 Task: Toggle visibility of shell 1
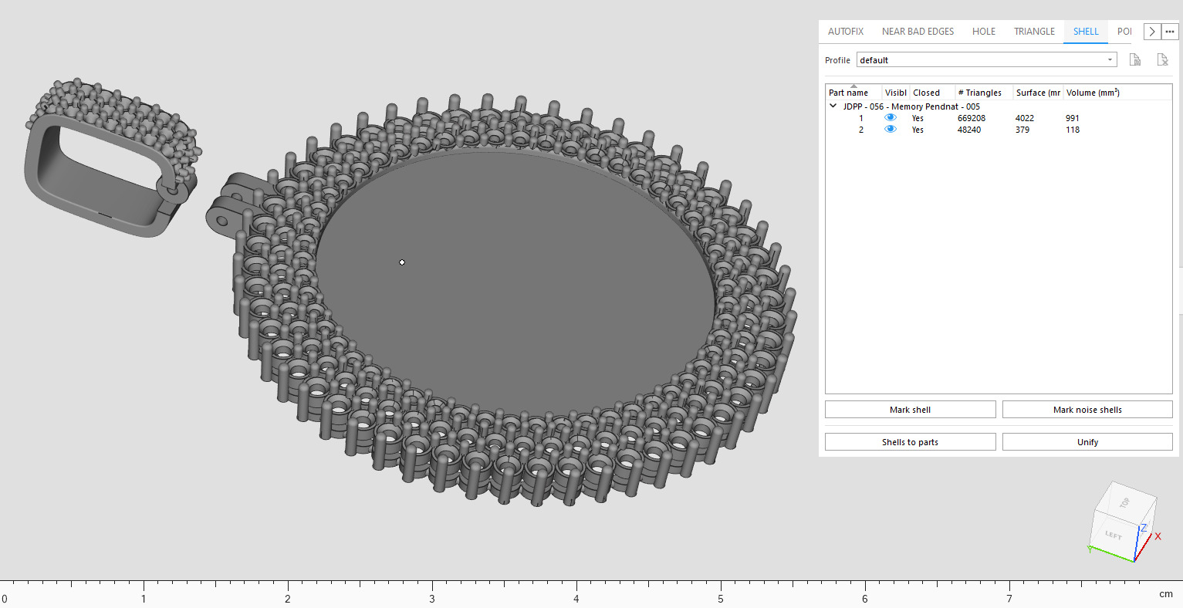pyautogui.click(x=891, y=118)
